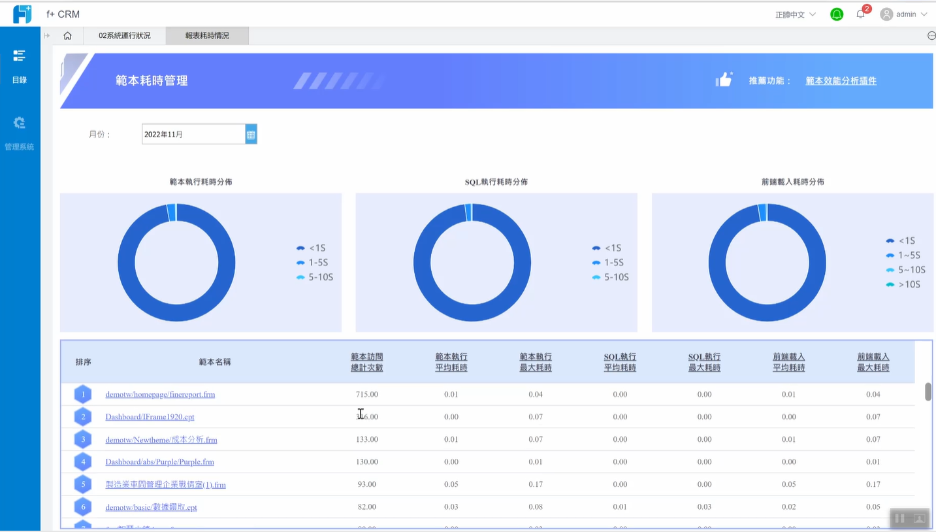The height and width of the screenshot is (532, 936).
Task: Click the 月份 date input field
Action: coord(193,134)
